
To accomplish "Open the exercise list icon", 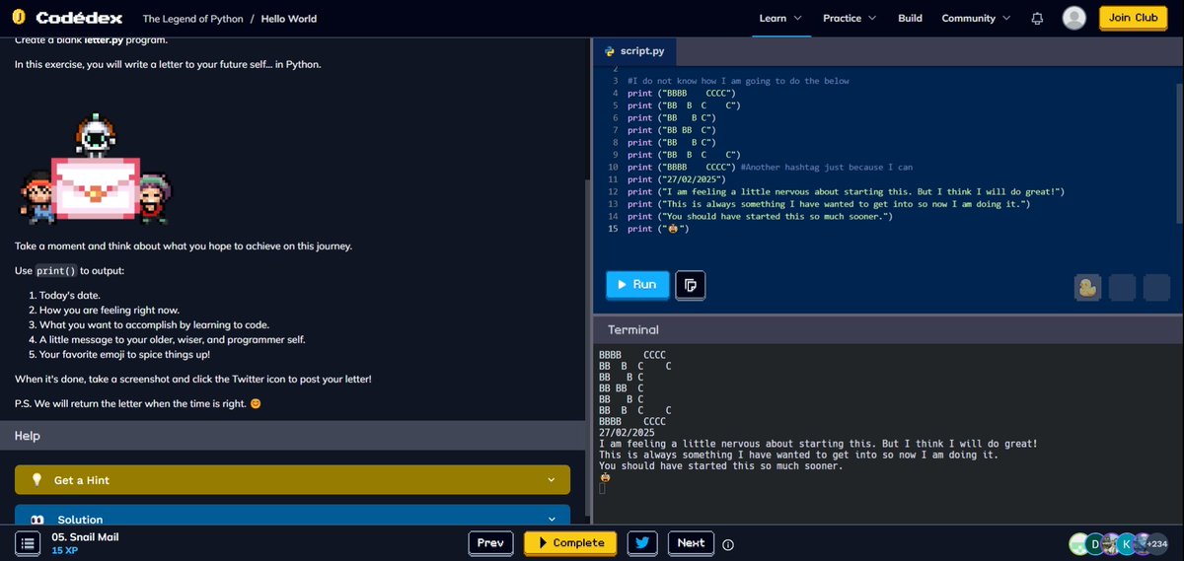I will point(29,543).
